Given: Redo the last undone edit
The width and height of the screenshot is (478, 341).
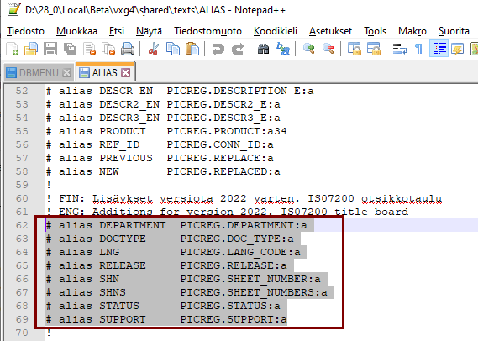Looking at the screenshot, I should 238,49.
